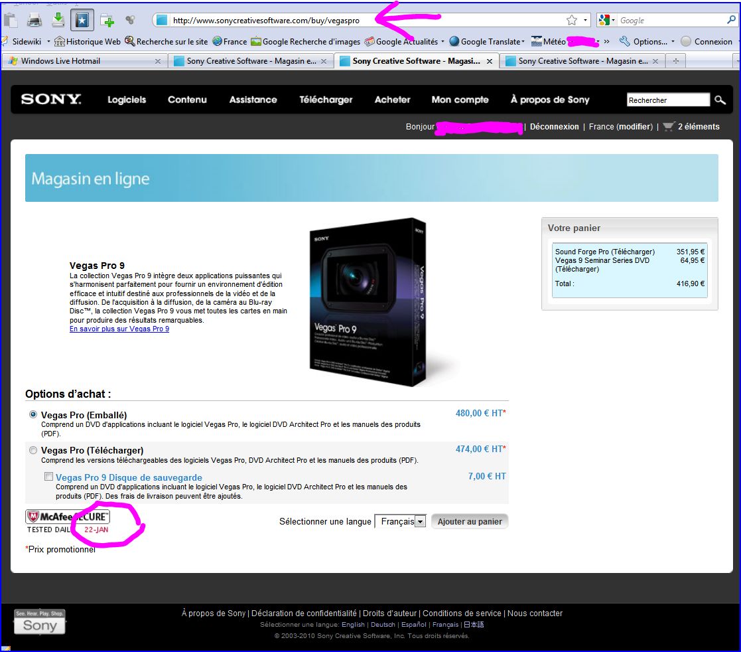Click the Météo toolbar icon

point(537,42)
